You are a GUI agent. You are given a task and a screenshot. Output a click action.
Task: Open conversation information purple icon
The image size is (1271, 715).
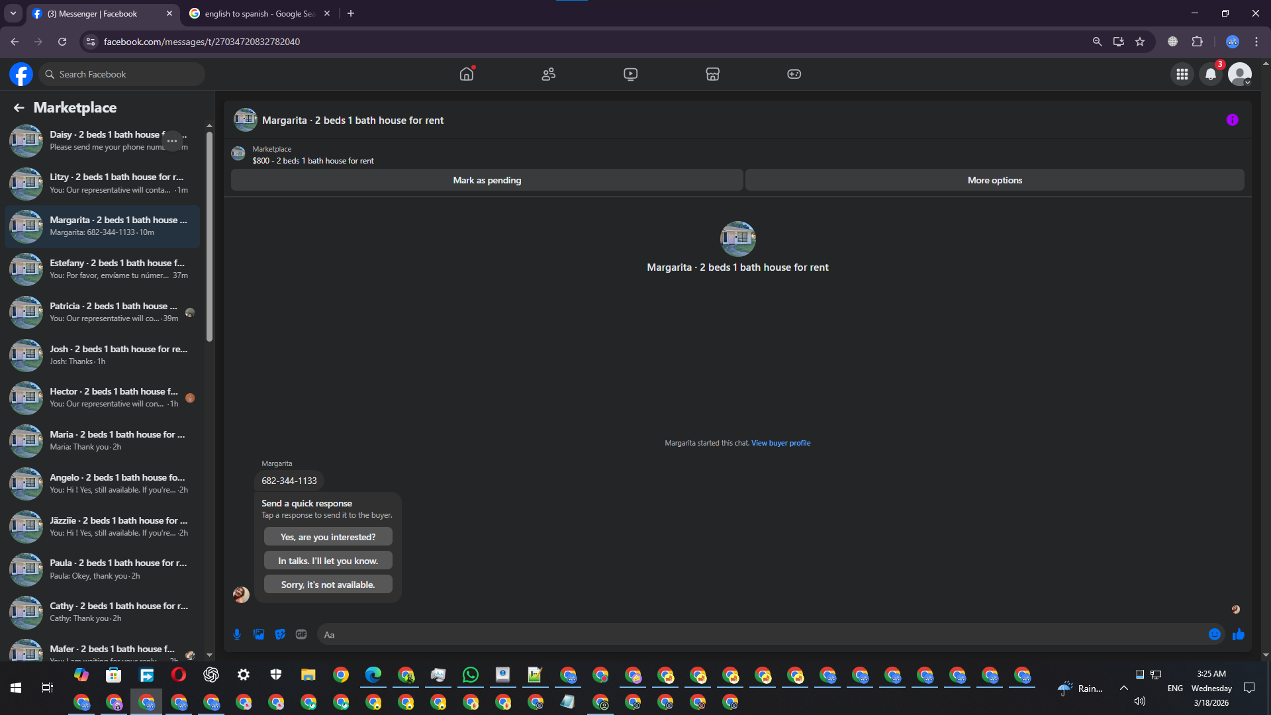coord(1233,120)
